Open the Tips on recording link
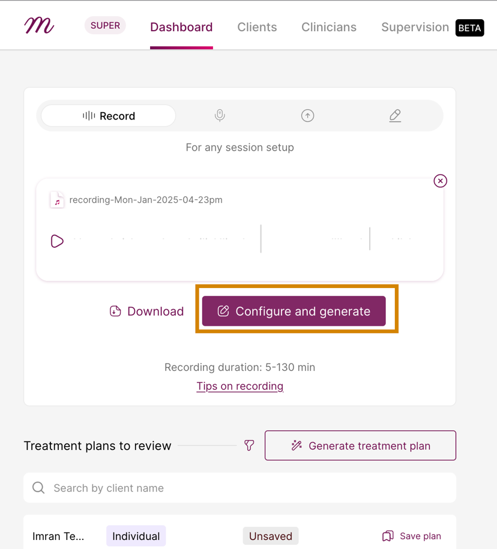497x549 pixels. coord(240,386)
